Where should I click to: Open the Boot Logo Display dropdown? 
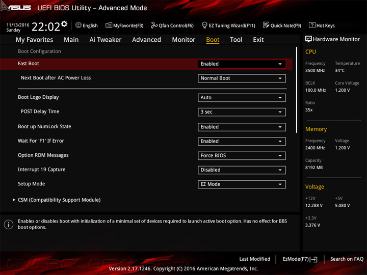242,97
